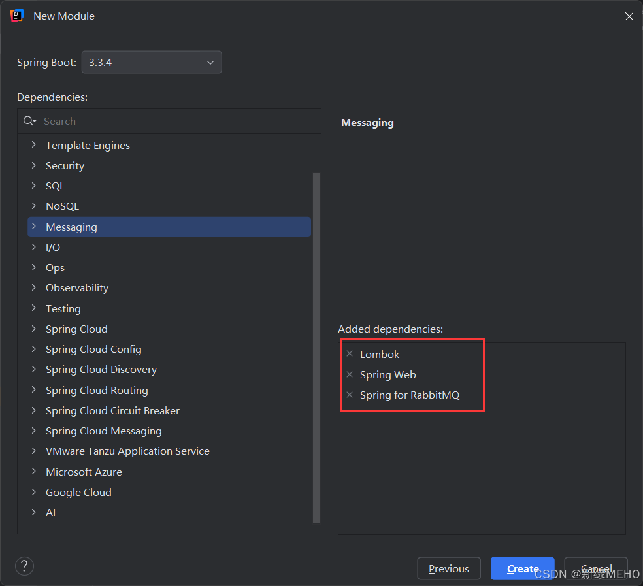Click the dependencies list scrollbar
This screenshot has width=643, height=586.
coord(317,346)
